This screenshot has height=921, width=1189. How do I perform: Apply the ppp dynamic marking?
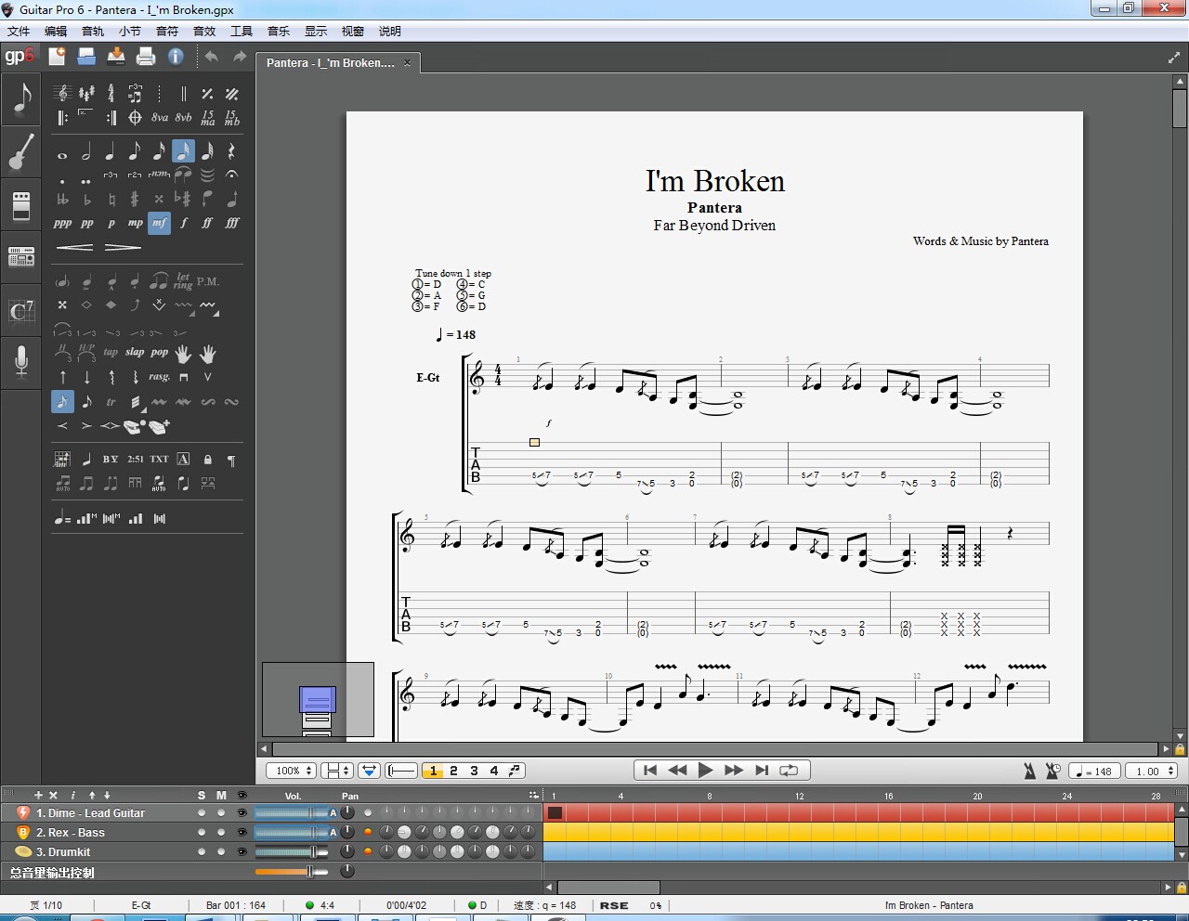(62, 223)
